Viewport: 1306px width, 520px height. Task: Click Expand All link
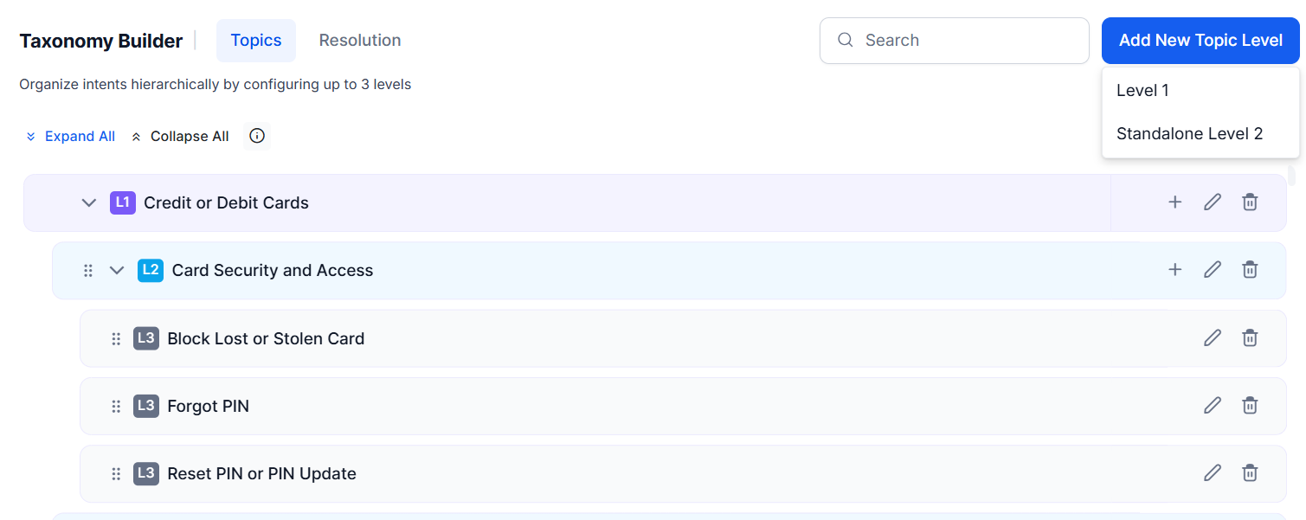tap(71, 137)
